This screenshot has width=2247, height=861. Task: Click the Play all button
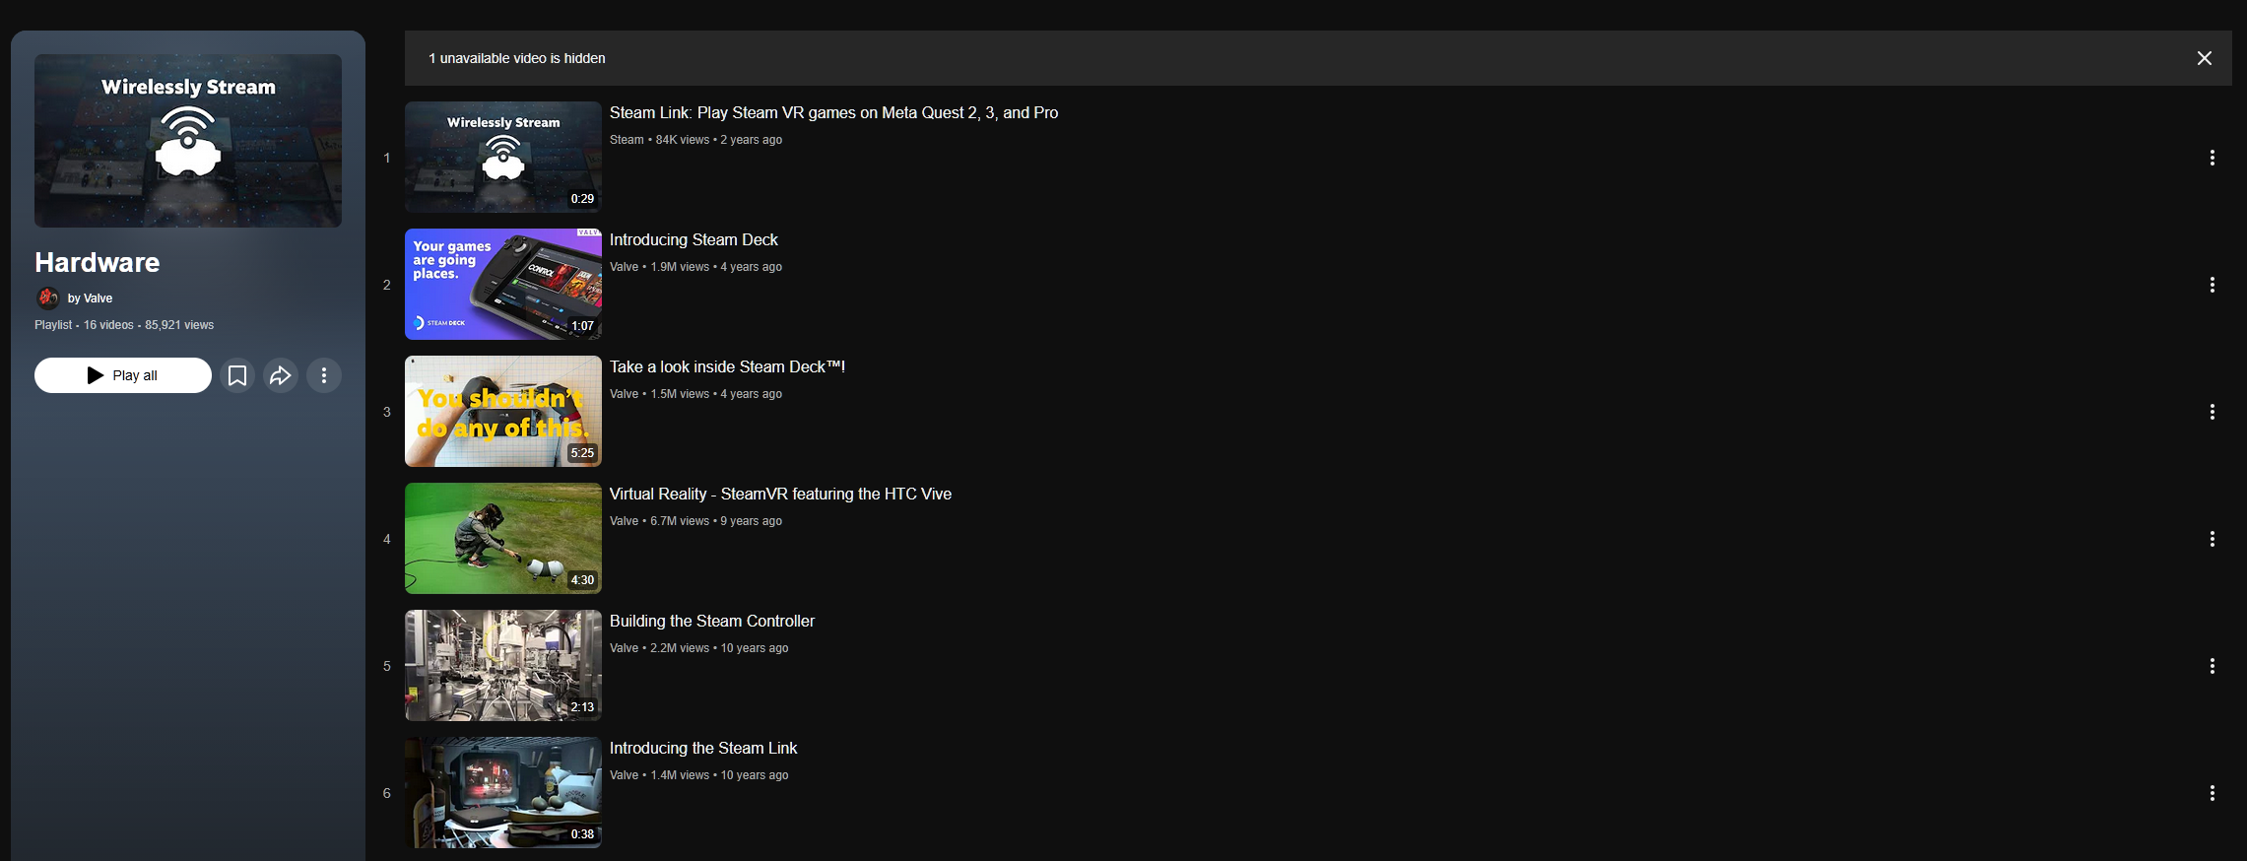pos(123,375)
